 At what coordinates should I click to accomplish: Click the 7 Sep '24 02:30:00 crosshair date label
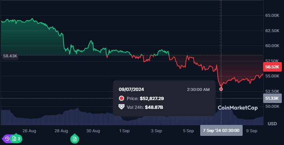click(x=221, y=130)
